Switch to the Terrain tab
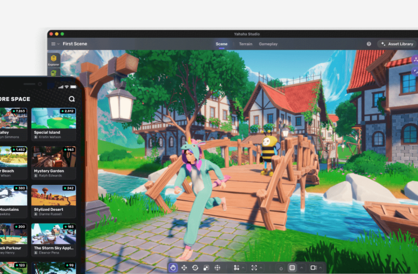418x274 pixels. click(245, 44)
